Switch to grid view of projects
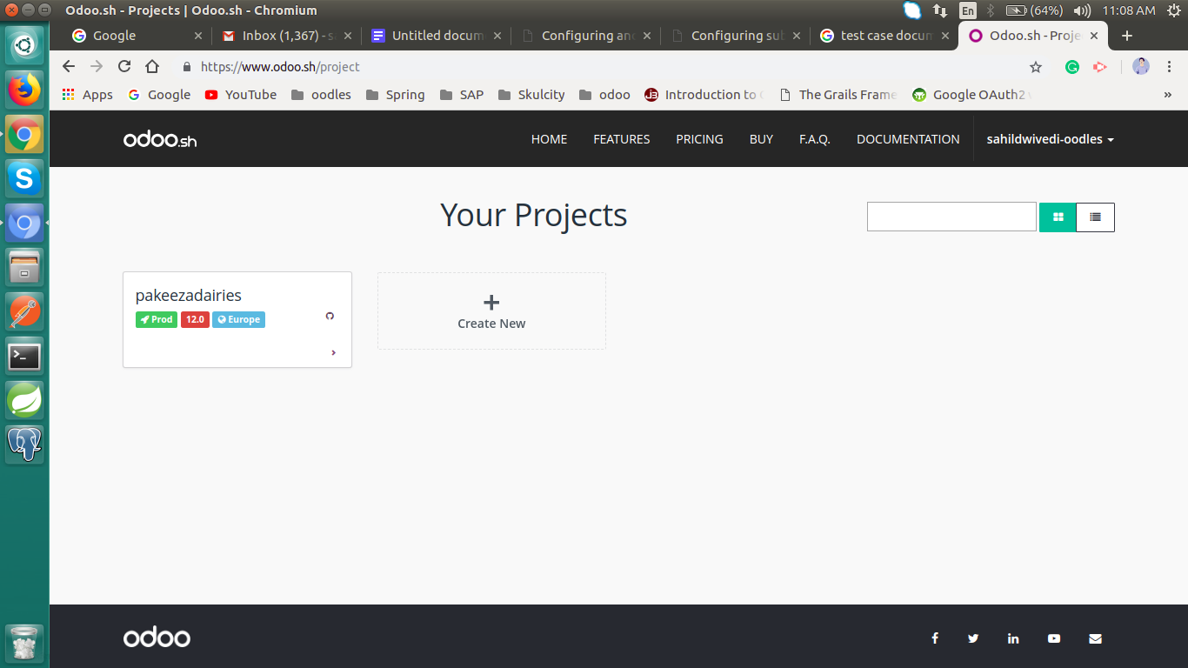1188x668 pixels. click(x=1058, y=217)
